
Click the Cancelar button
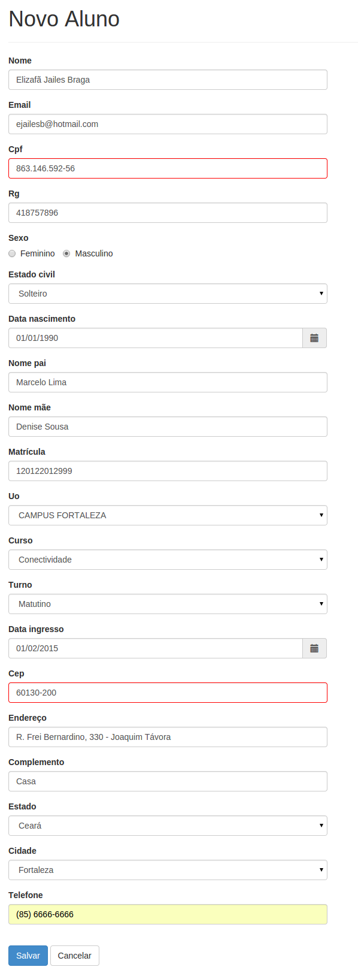pos(75,956)
